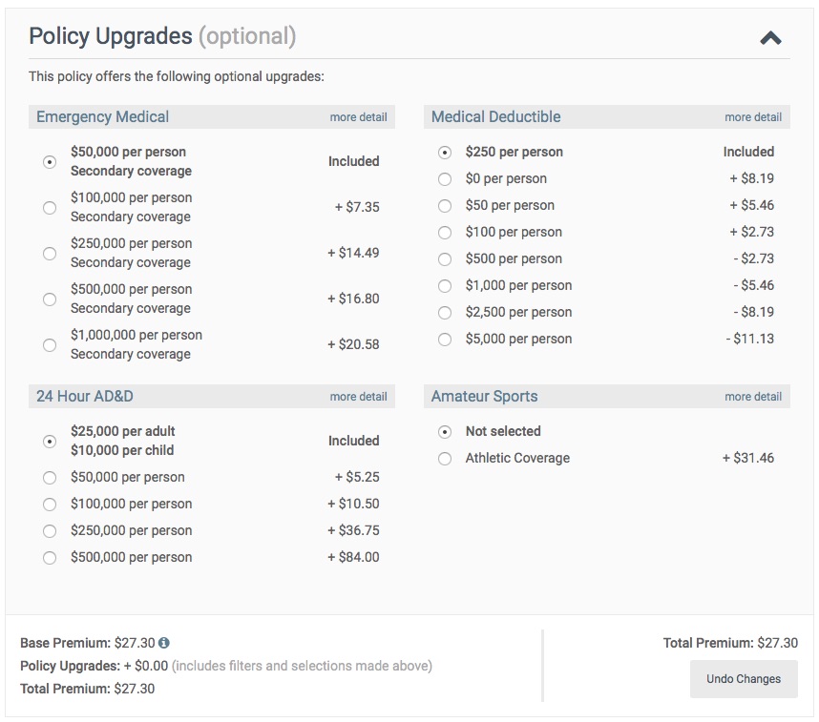Choose $0 per person Medical Deductible

445,179
